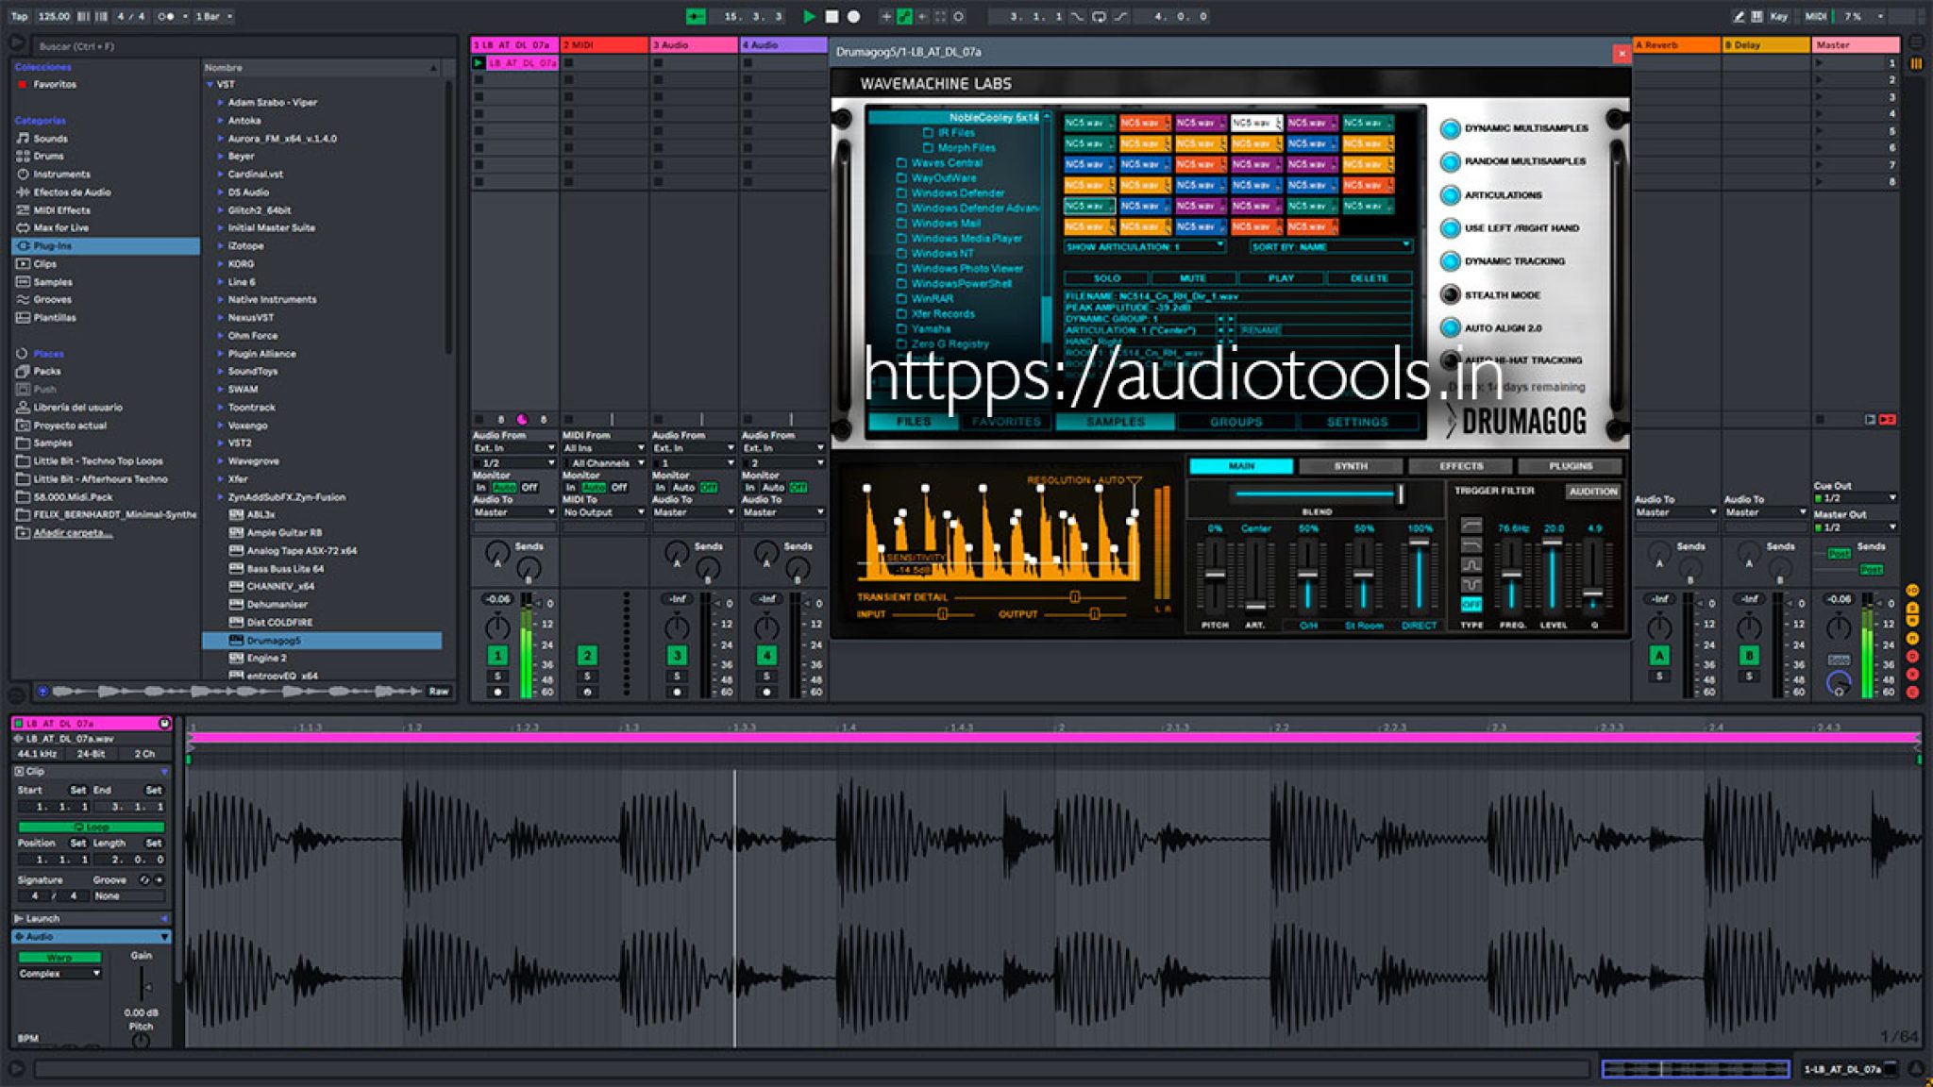This screenshot has width=1933, height=1087.
Task: Expand the Native Instruments folder
Action: tap(220, 299)
